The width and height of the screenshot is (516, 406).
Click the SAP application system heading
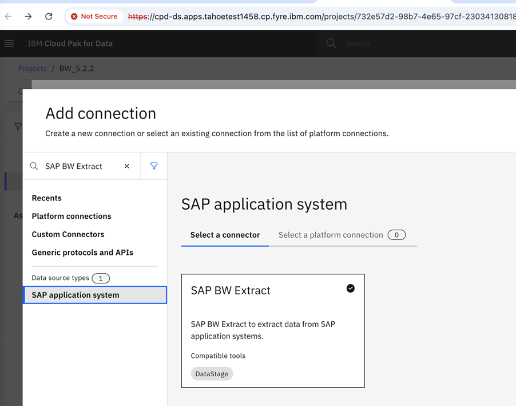(x=264, y=204)
